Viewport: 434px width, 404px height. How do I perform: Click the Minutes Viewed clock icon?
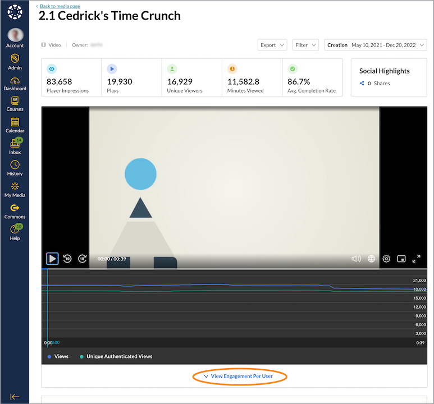tap(232, 69)
